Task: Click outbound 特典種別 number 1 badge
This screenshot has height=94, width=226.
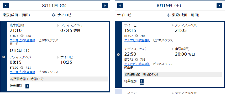Action: click(x=27, y=86)
